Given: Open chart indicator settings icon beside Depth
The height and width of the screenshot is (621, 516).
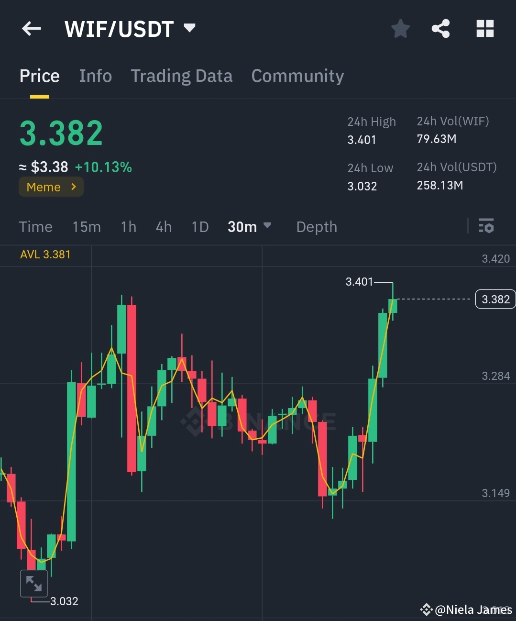Looking at the screenshot, I should pos(486,226).
